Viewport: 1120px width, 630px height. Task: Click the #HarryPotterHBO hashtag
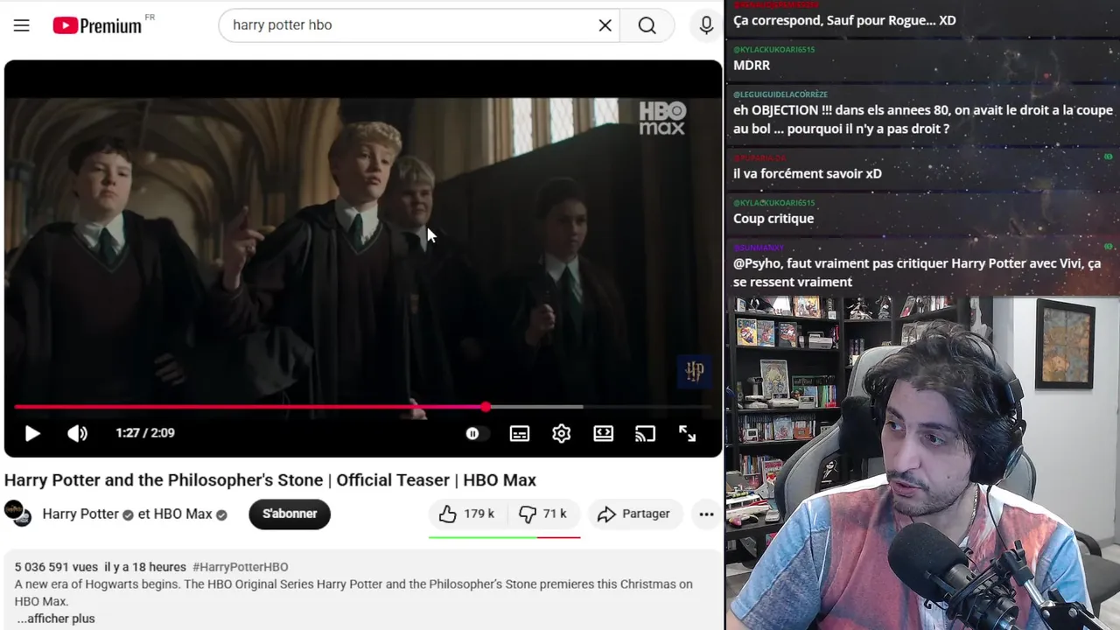pyautogui.click(x=241, y=567)
